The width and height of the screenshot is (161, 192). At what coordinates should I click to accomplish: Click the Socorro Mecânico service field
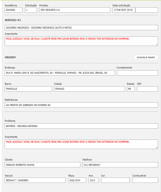tap(81, 28)
